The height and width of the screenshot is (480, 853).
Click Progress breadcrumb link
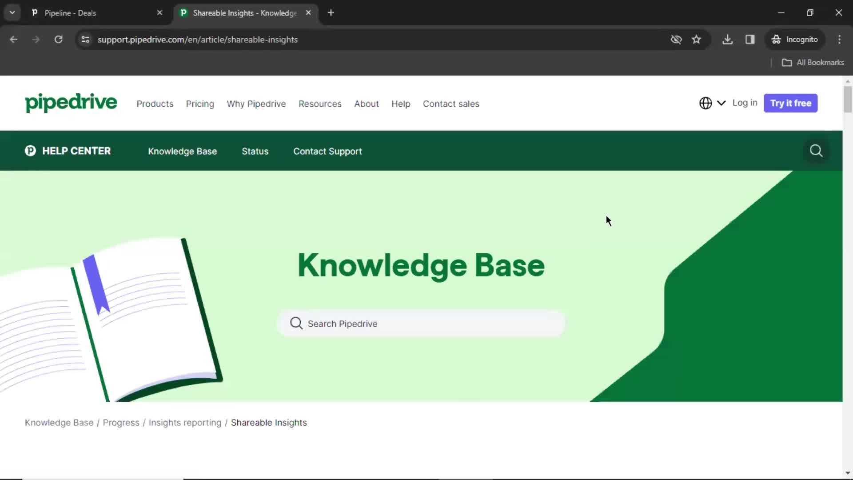[121, 423]
